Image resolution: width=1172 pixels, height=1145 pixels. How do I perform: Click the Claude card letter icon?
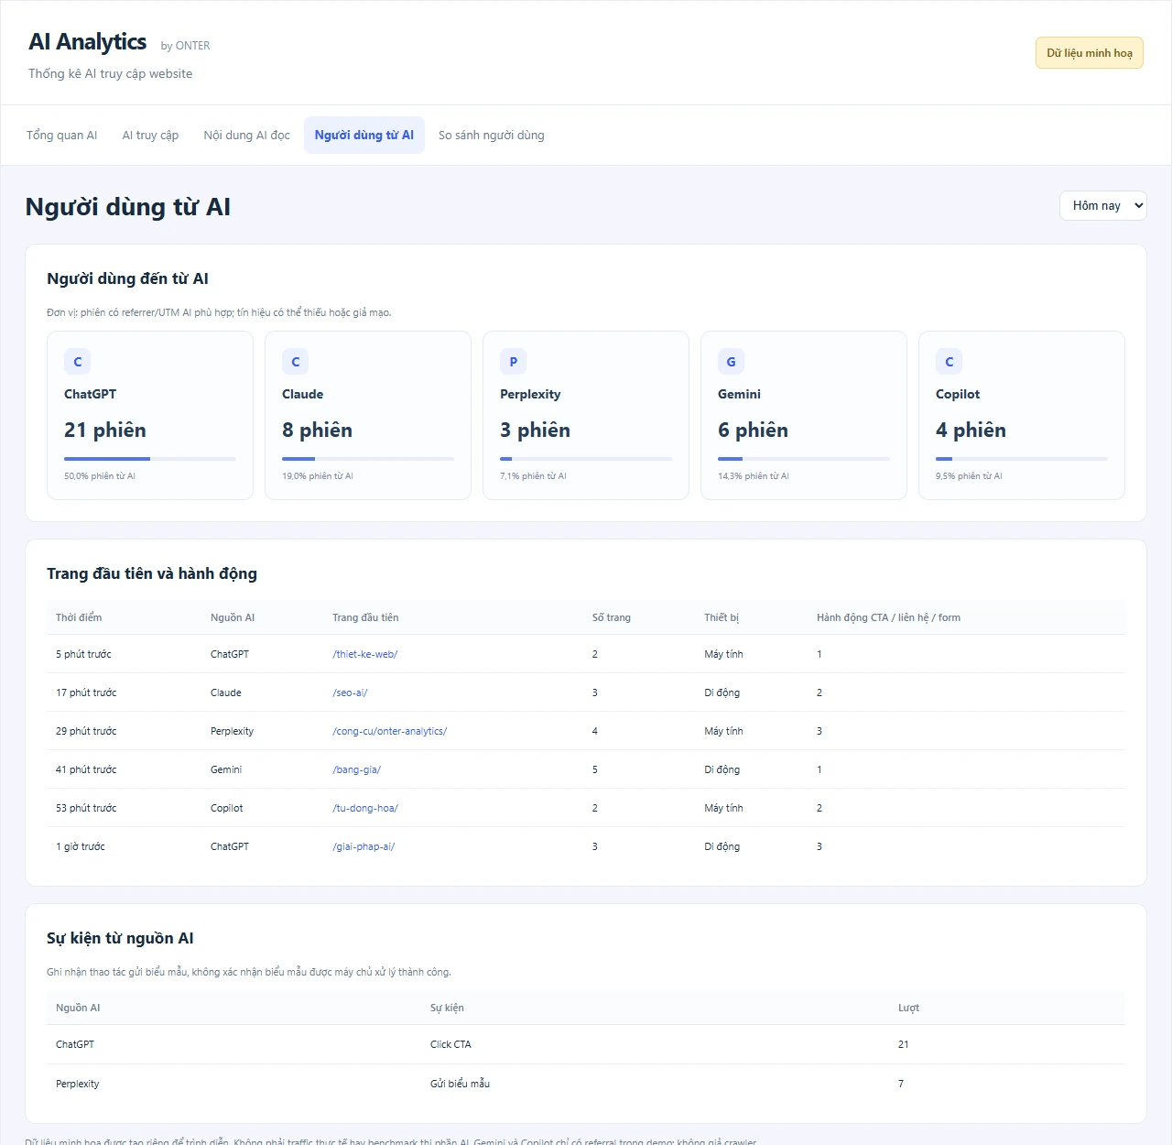[296, 362]
